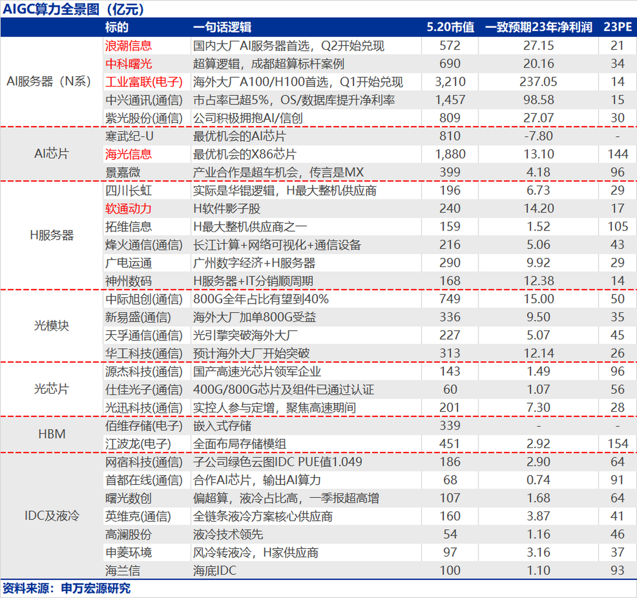The width and height of the screenshot is (637, 598).
Task: Click the 液冷技术领先 description
Action: point(228,534)
